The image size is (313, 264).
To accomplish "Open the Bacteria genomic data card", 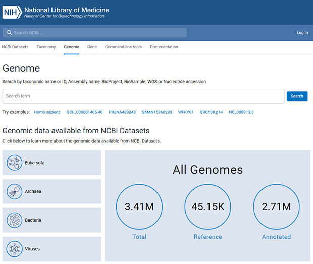I will tap(51, 220).
